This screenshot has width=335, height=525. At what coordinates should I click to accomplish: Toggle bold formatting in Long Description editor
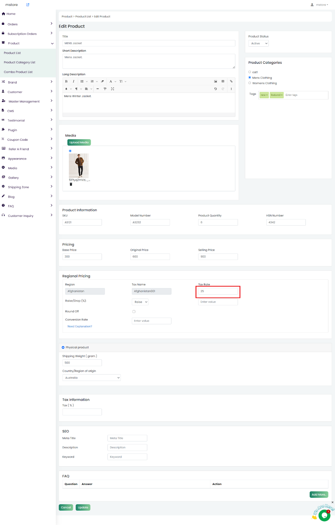point(66,81)
